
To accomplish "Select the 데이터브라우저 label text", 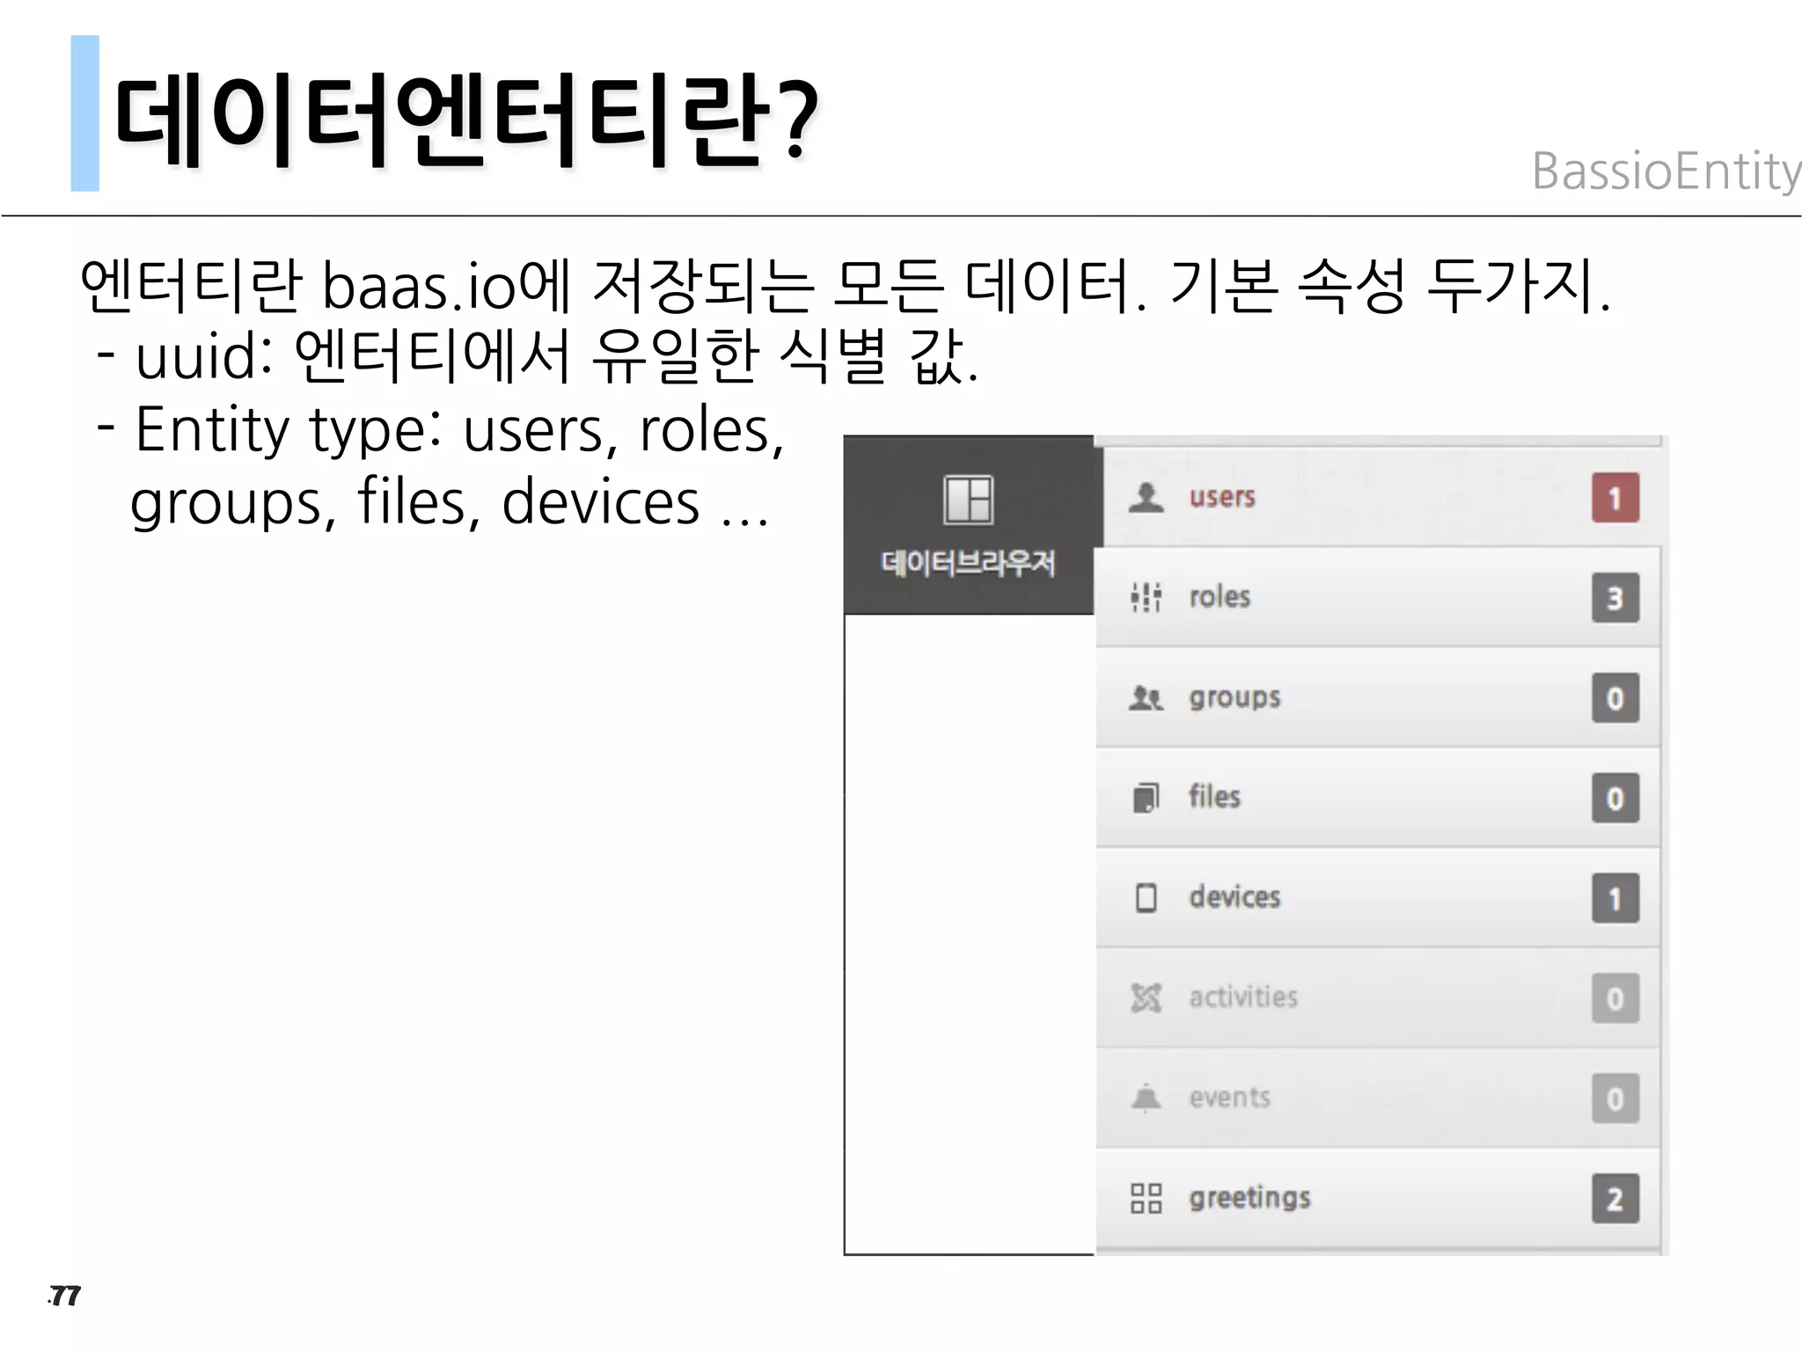I will click(968, 563).
